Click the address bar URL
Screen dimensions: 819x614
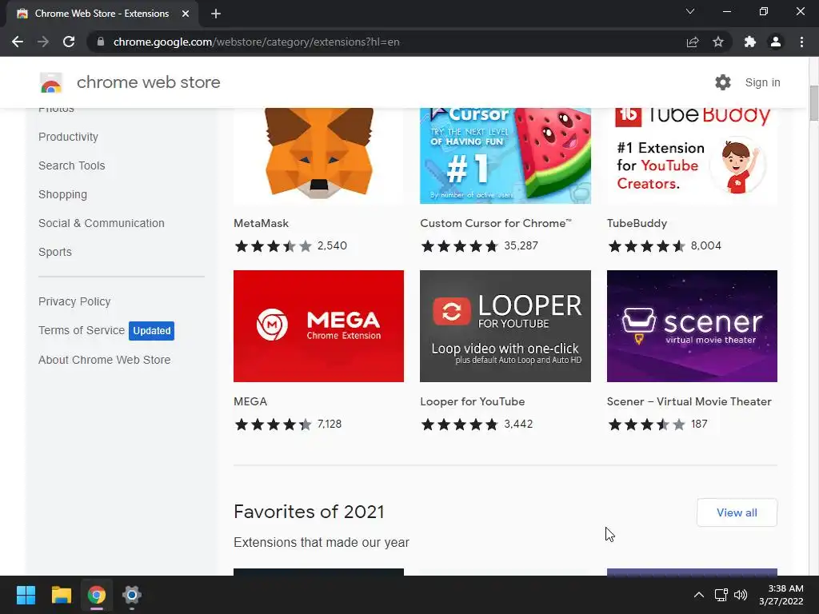click(x=256, y=42)
